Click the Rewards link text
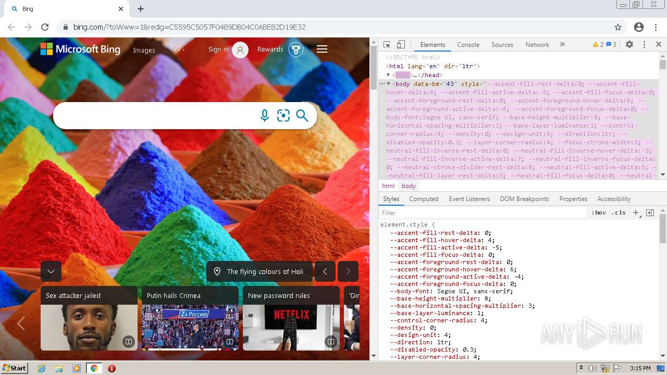Screen dimensions: 667x375 (x=270, y=49)
